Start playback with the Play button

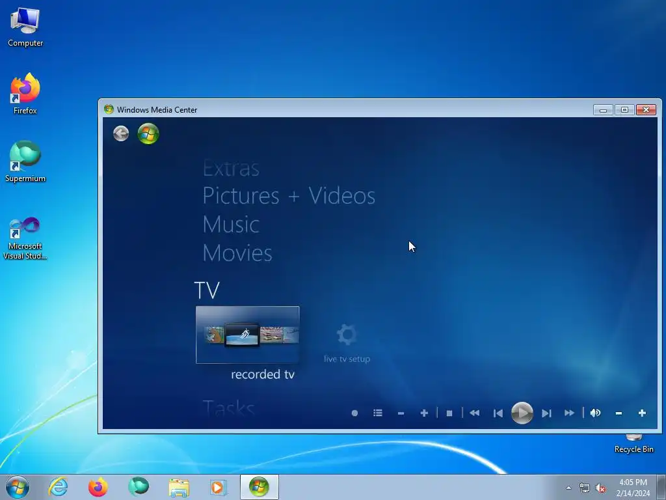[x=522, y=413]
